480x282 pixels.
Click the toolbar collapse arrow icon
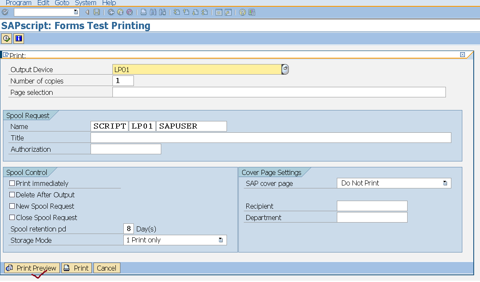pos(87,12)
